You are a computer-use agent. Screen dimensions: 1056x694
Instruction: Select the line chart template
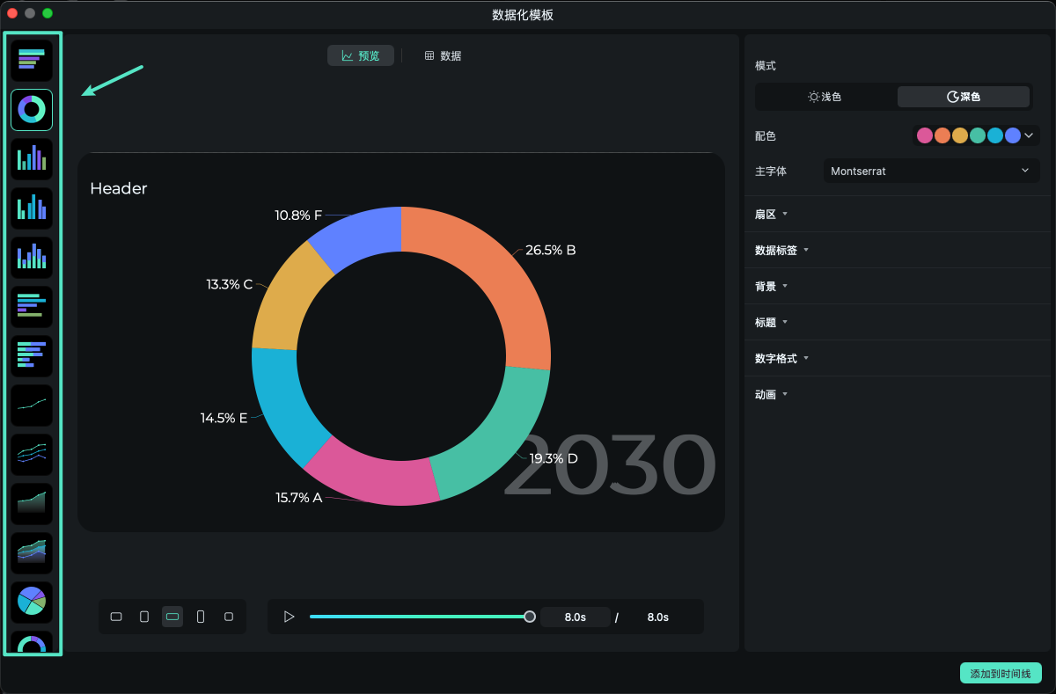[31, 405]
